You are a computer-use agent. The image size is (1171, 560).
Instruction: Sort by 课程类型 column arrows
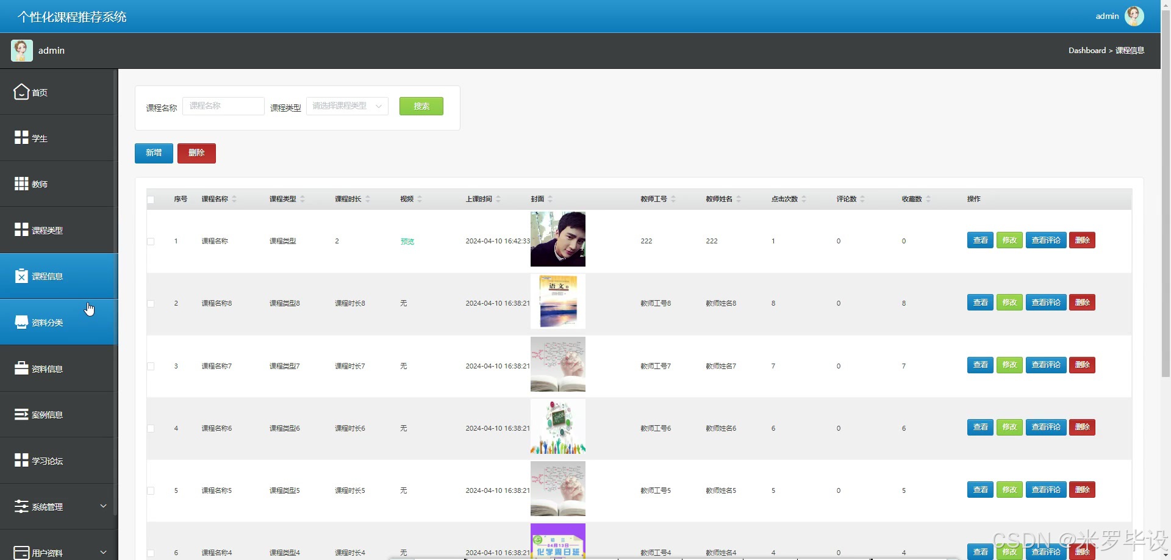pyautogui.click(x=303, y=199)
